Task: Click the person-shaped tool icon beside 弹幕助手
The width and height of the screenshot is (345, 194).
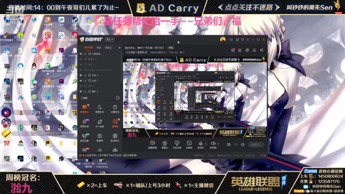Action: coord(100,109)
